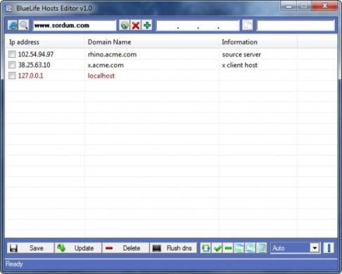
Task: Tick checkbox for 127.0.0.1 localhost
Action: [x=12, y=75]
